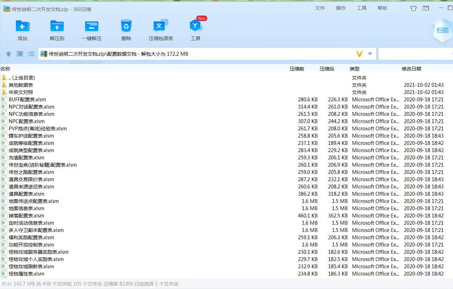453x289 pixels.
Task: Open the 其他数据表 folder
Action: click(x=21, y=85)
